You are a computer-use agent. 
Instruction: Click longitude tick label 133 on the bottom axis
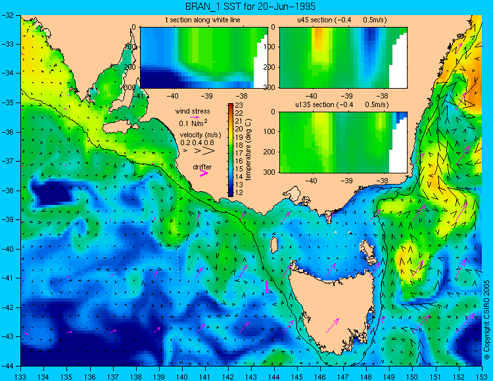(x=21, y=377)
